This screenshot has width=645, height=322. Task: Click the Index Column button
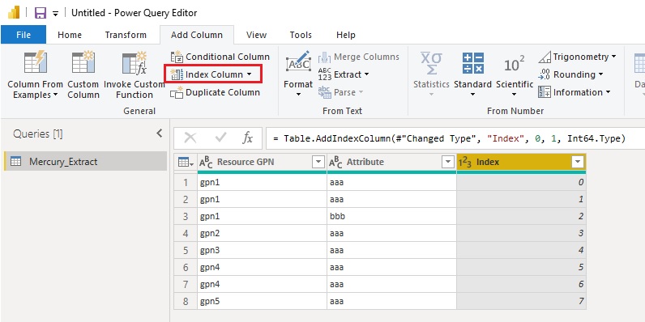coord(212,74)
